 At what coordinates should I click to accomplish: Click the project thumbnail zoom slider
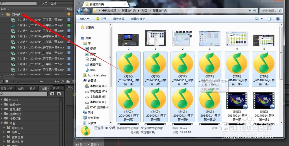pos(27,81)
